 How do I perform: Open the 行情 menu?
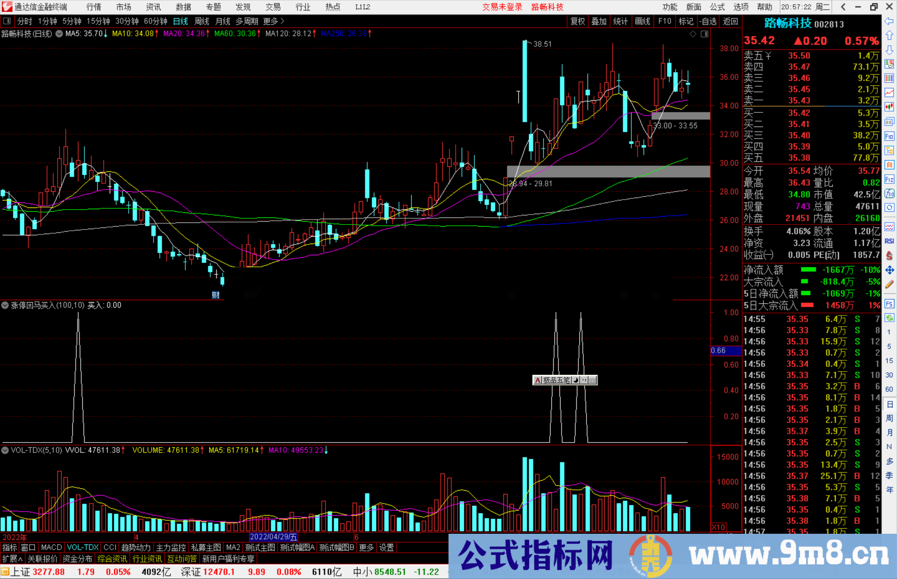pyautogui.click(x=94, y=7)
